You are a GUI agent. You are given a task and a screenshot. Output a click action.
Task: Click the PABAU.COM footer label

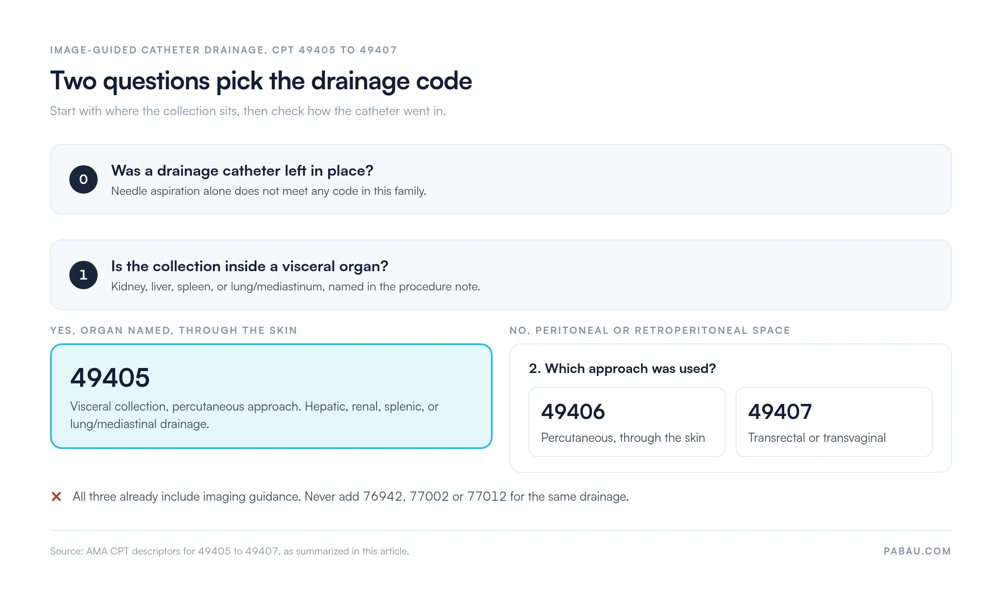coord(917,551)
